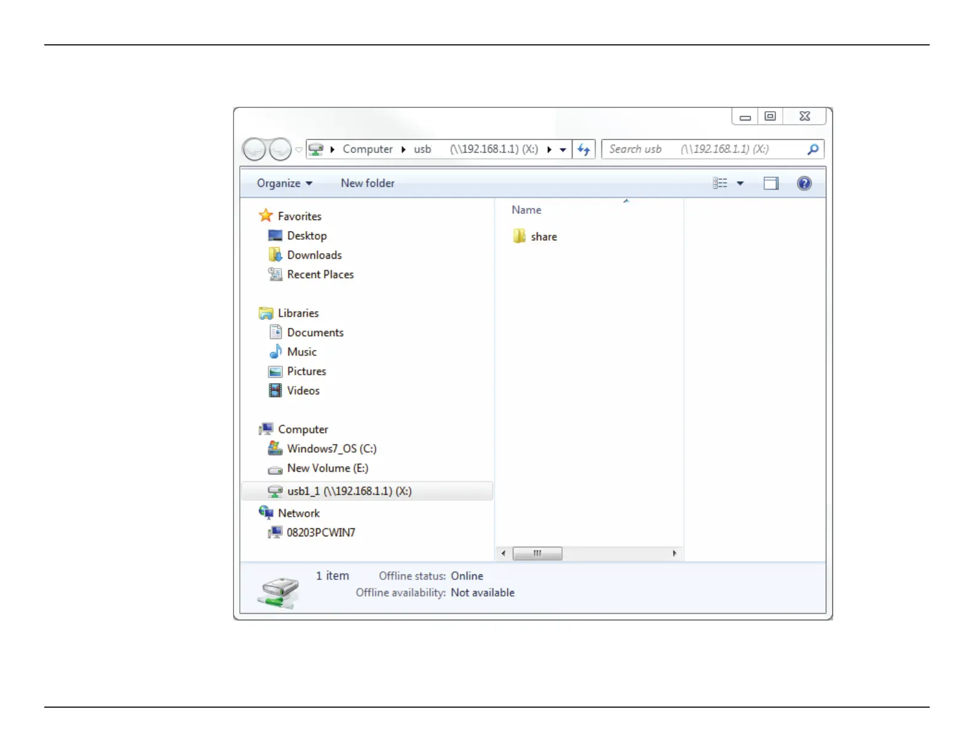
Task: Click the Computer icon in sidebar
Action: coord(266,429)
